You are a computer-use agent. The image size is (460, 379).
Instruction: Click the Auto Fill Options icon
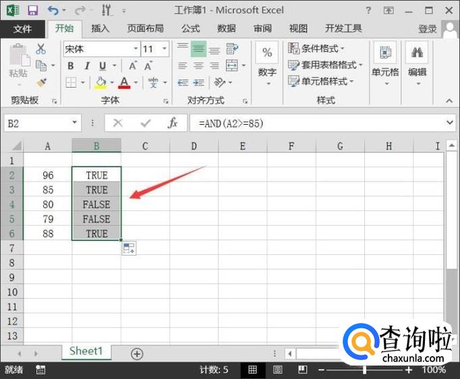pos(129,248)
